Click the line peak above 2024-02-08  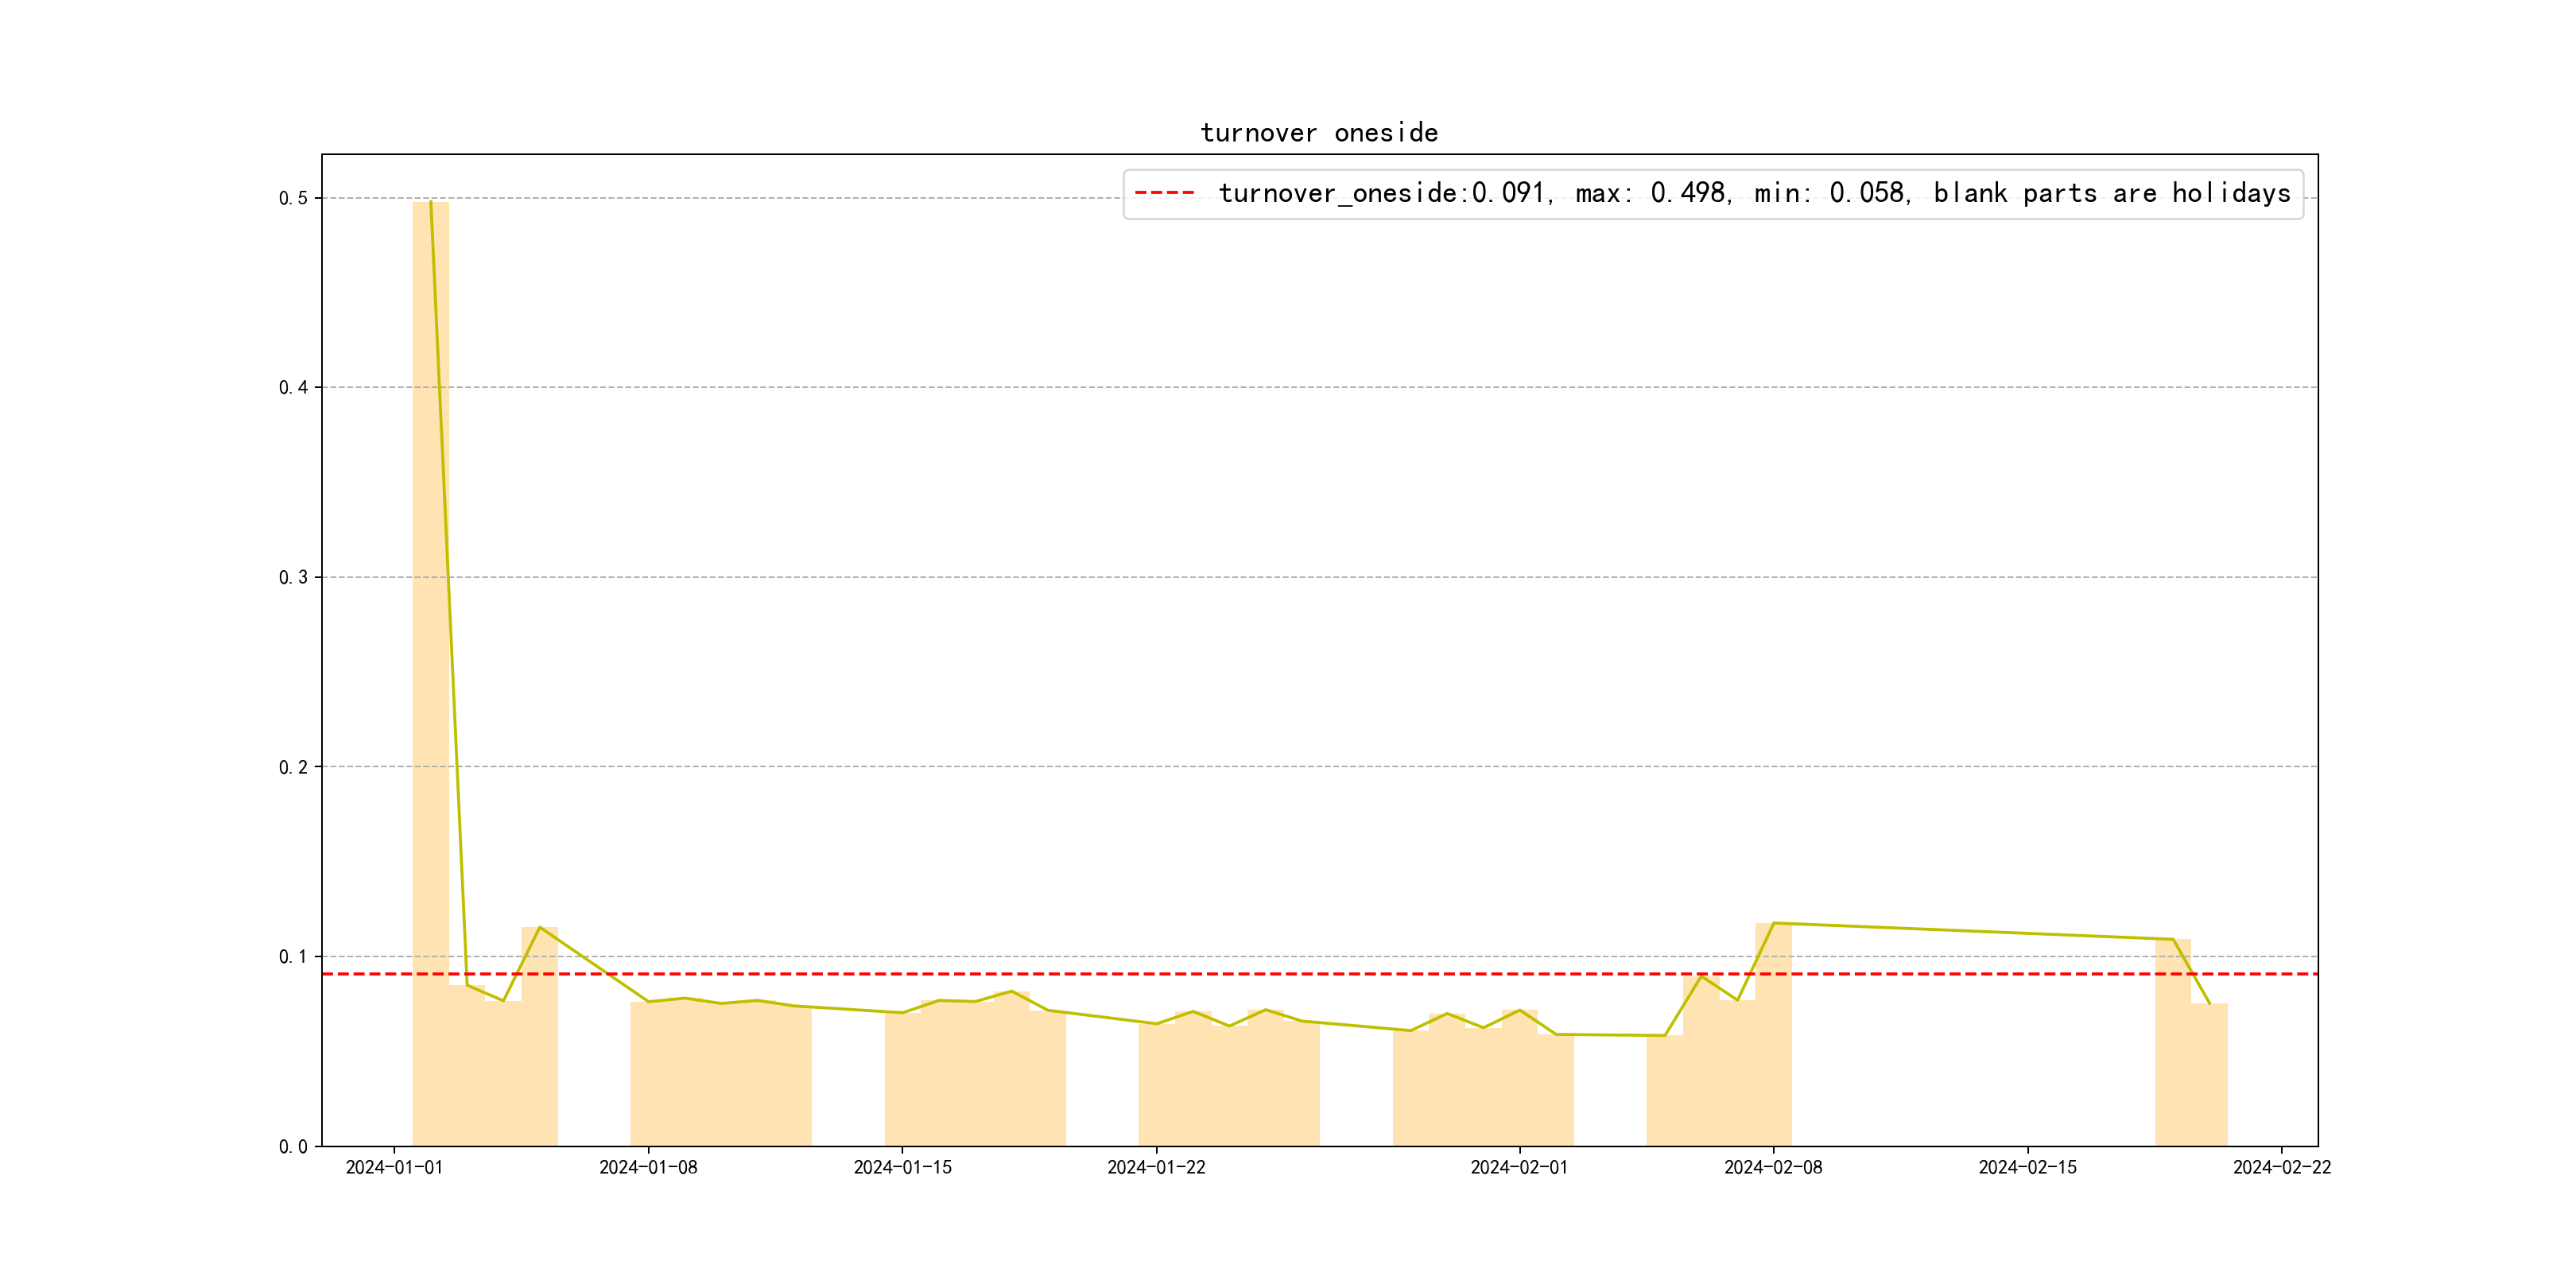click(1774, 923)
